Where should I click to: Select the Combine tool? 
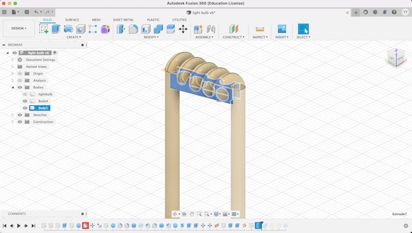158,29
